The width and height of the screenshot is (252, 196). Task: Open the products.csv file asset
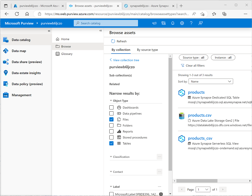pos(200,115)
